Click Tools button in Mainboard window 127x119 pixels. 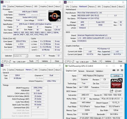tap(94, 61)
